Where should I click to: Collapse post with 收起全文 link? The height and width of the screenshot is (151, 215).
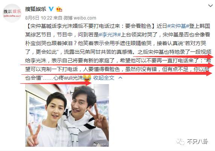(104, 78)
